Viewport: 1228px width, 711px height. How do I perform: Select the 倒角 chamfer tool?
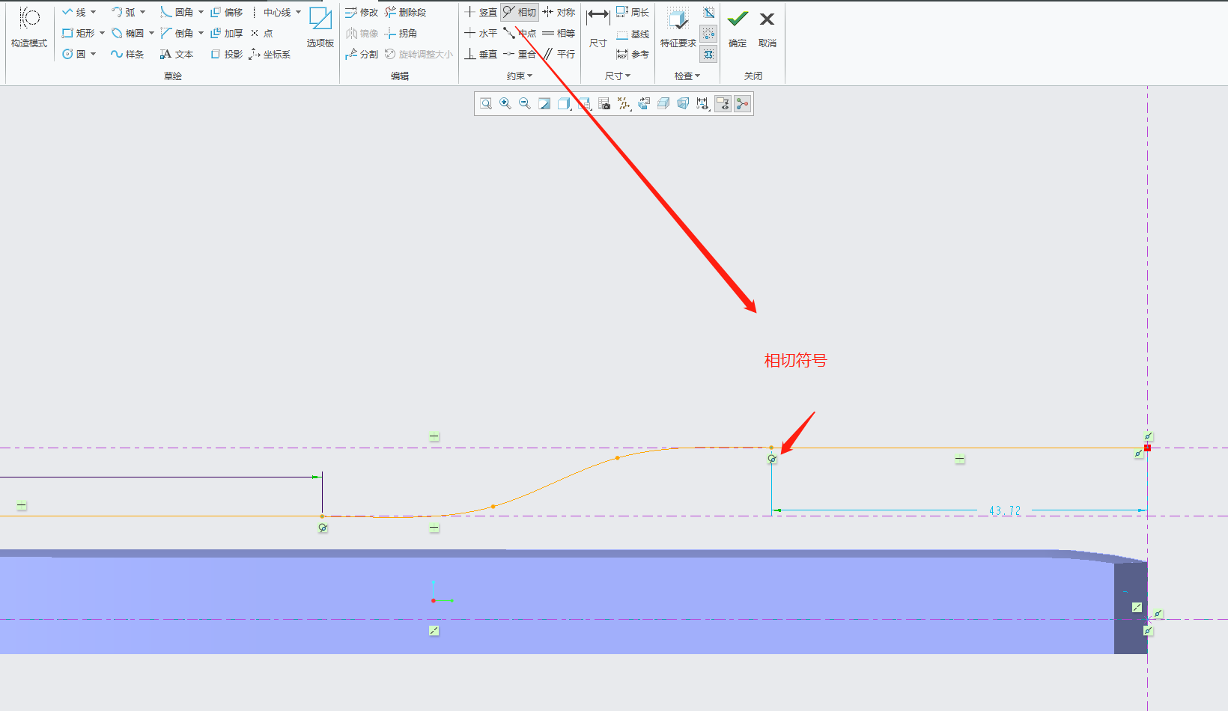[177, 34]
